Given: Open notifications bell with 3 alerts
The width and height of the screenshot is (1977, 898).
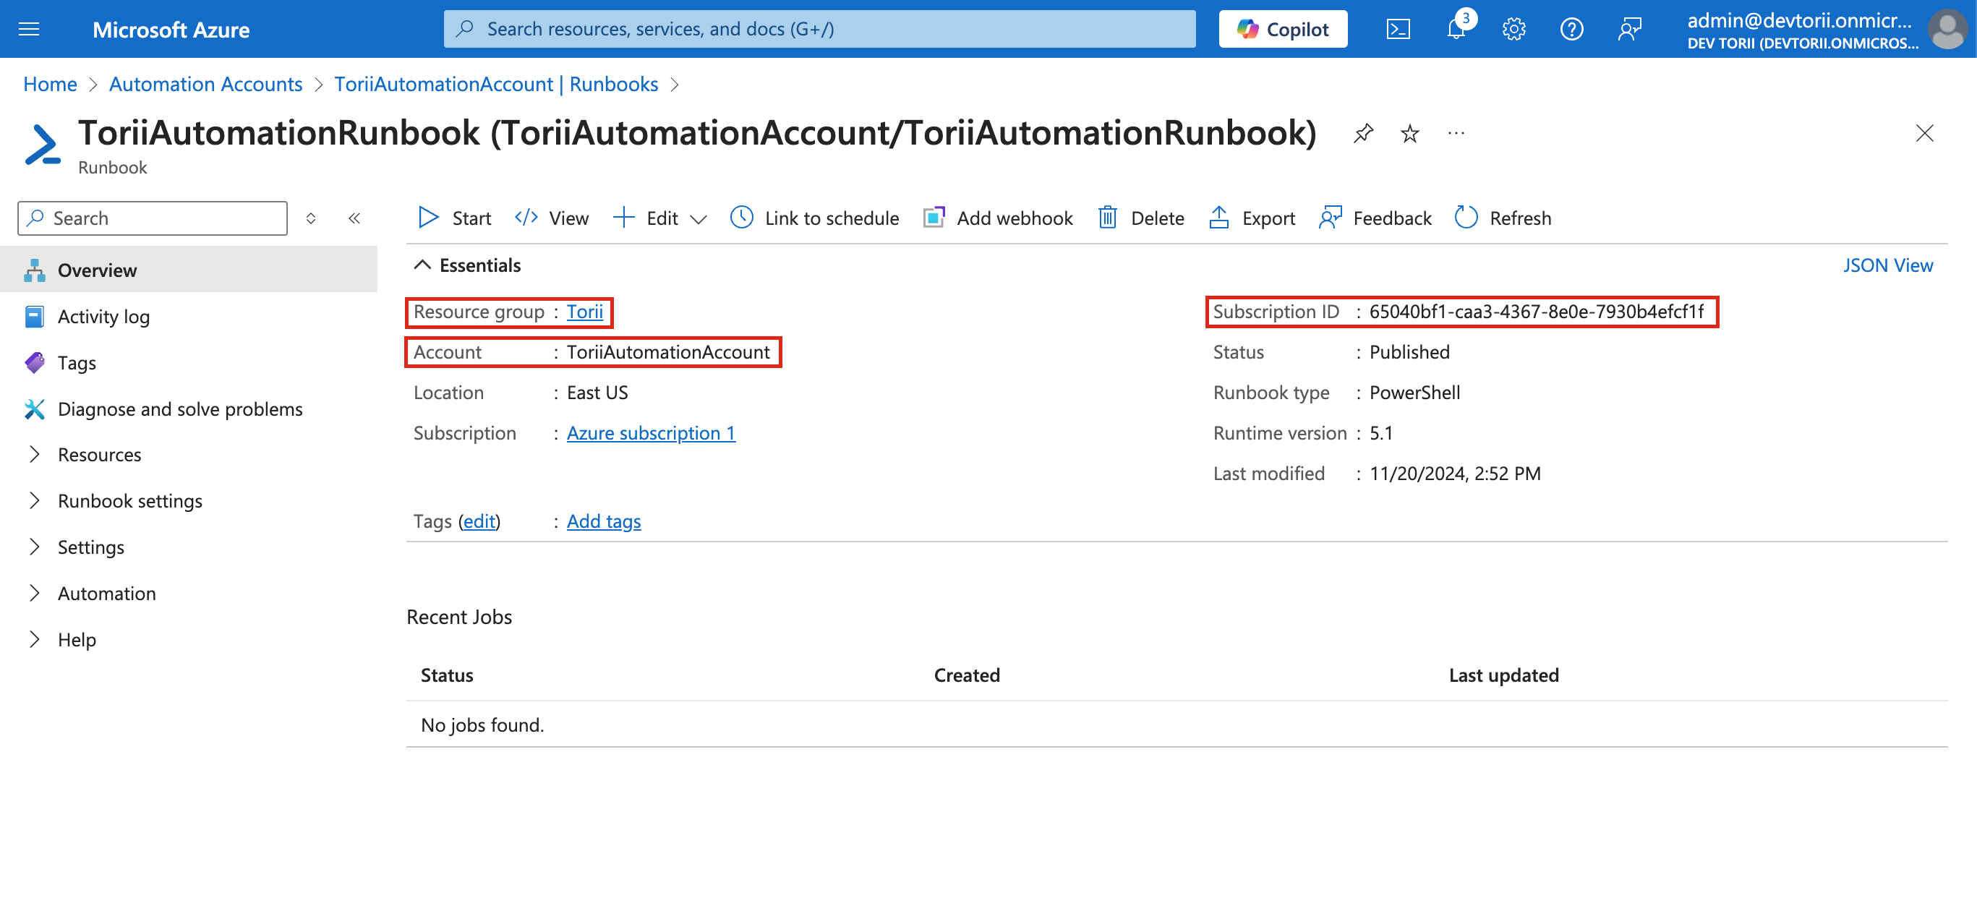Looking at the screenshot, I should [x=1456, y=29].
